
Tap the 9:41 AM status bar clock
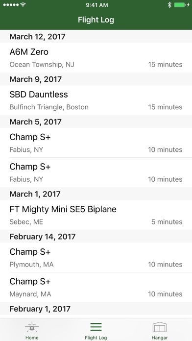click(x=97, y=5)
